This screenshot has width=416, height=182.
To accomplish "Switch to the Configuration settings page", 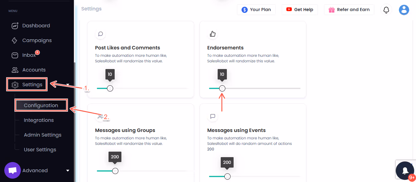I will 41,105.
